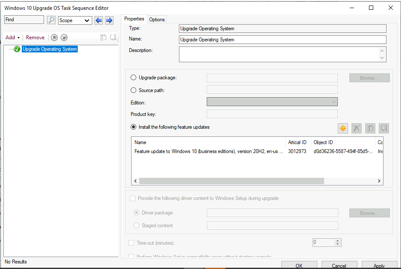Screen dimensions: 401x269
Task: Click the Source path text field
Action: (272, 90)
